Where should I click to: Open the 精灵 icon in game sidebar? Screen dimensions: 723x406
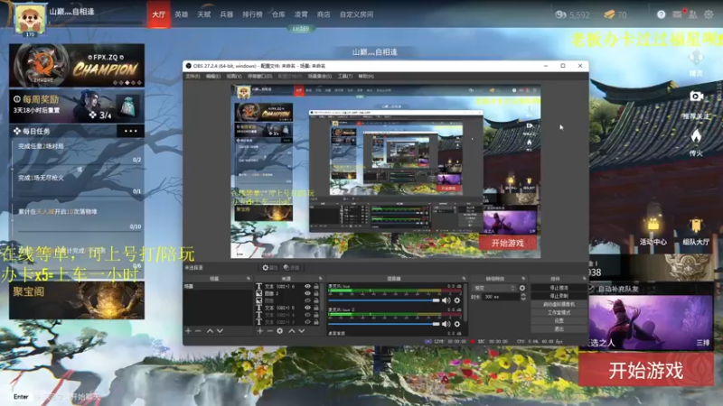click(696, 59)
